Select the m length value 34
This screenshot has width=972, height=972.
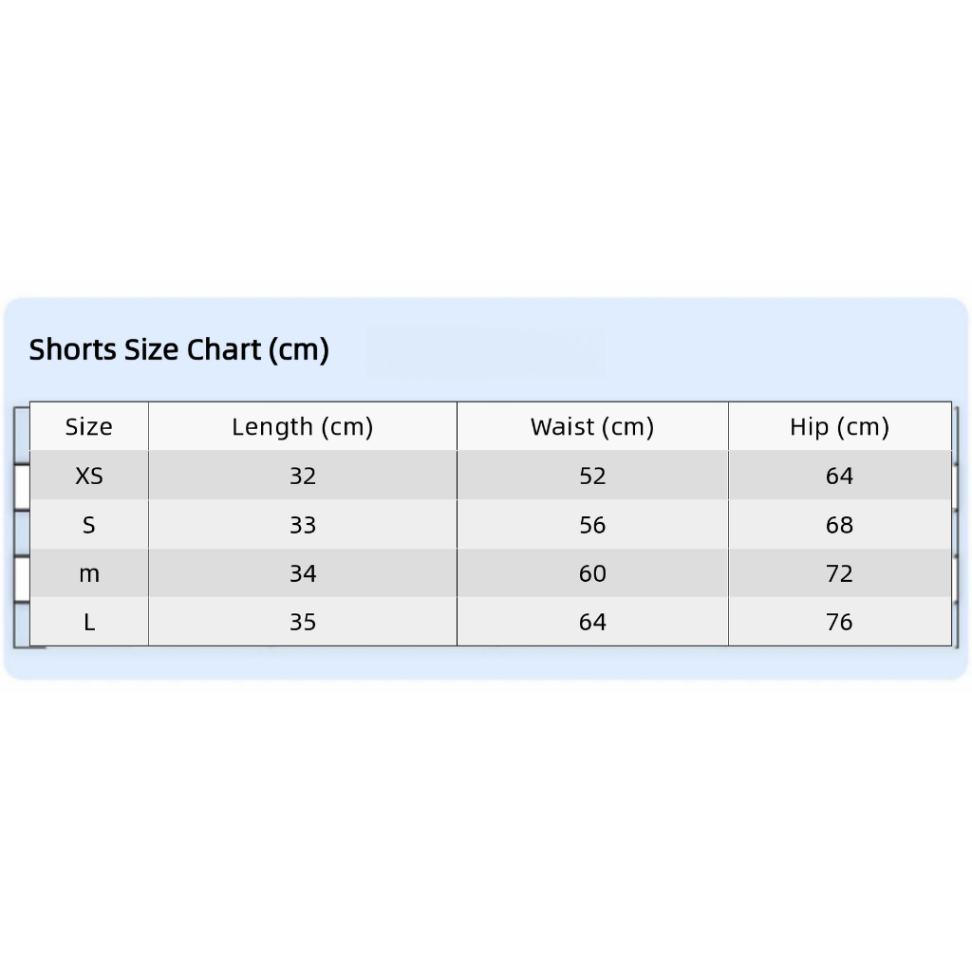click(303, 573)
